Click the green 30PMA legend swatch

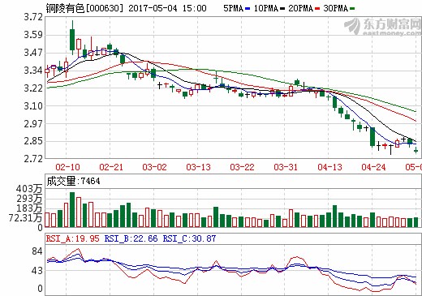click(352, 9)
